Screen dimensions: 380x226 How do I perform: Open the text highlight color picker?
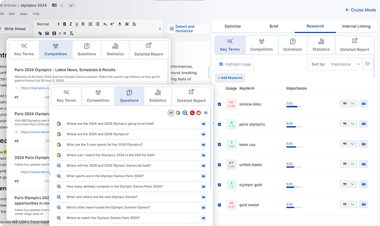pyautogui.click(x=127, y=24)
